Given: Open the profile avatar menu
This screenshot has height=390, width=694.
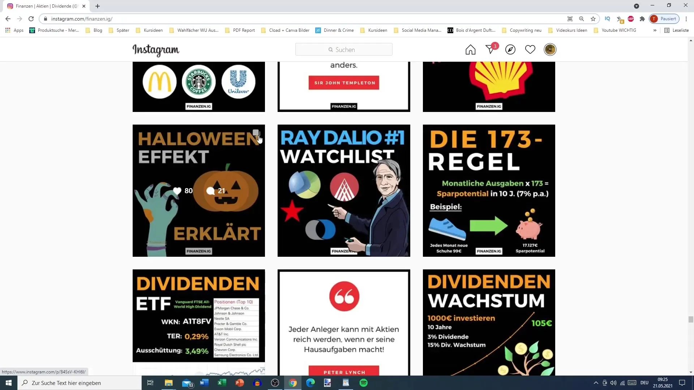Looking at the screenshot, I should (x=550, y=49).
